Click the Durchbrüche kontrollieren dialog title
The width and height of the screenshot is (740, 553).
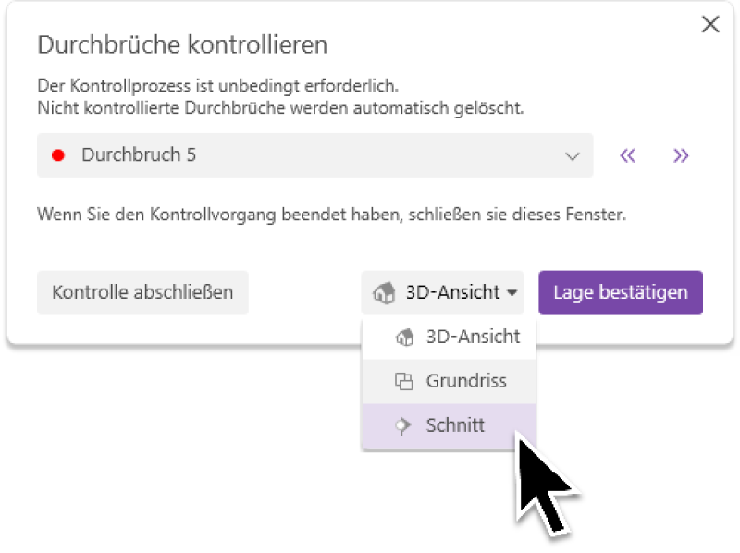pos(182,44)
